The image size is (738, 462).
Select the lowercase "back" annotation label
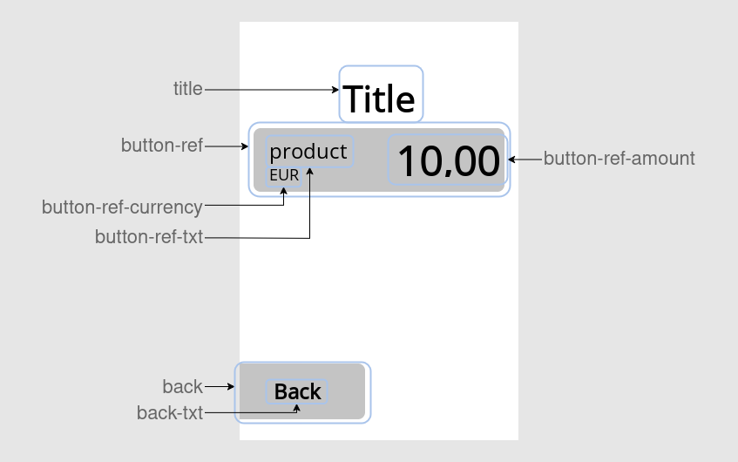click(x=182, y=386)
